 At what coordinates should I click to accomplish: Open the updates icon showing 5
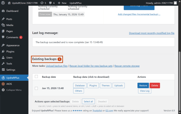point(42,3)
